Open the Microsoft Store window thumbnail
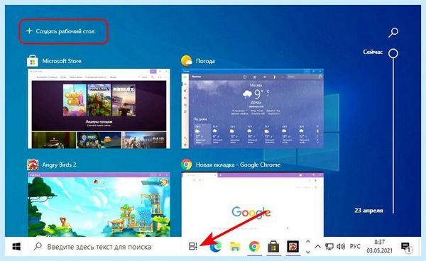Image resolution: width=426 pixels, height=261 pixels. click(x=99, y=109)
